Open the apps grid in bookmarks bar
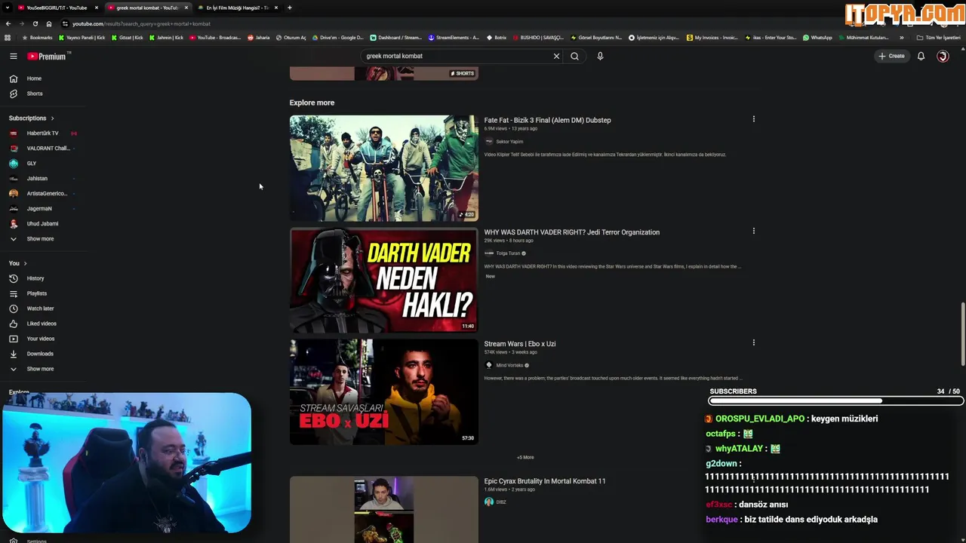 coord(8,38)
